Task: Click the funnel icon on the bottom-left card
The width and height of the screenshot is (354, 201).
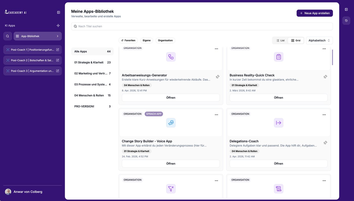Action: pos(171,189)
